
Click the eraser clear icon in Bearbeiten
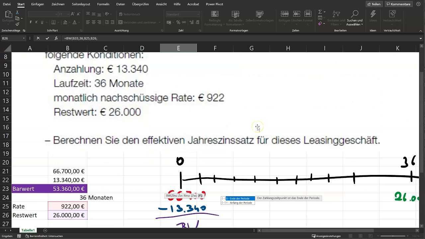[320, 24]
